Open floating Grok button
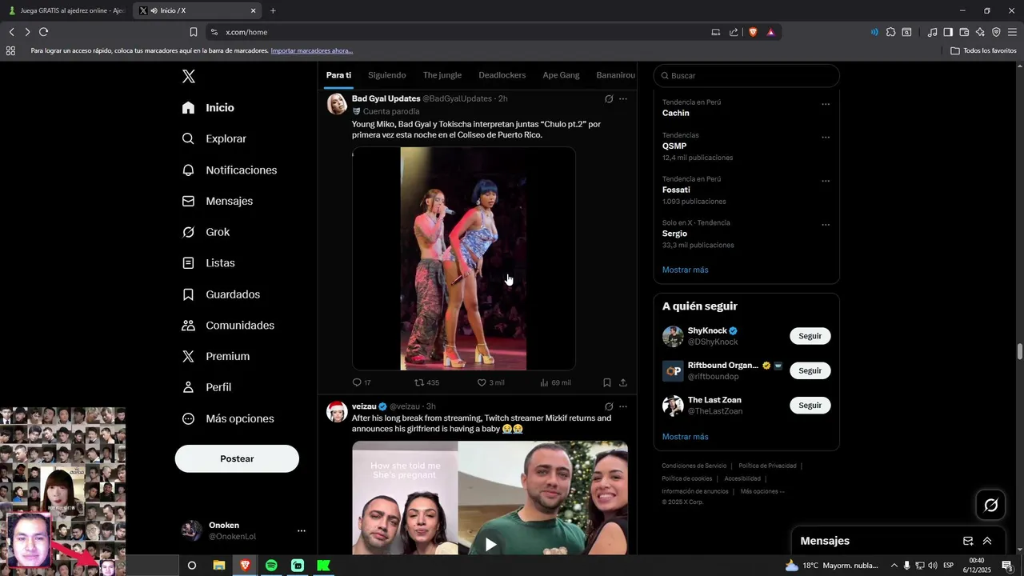Image resolution: width=1024 pixels, height=576 pixels. point(990,505)
